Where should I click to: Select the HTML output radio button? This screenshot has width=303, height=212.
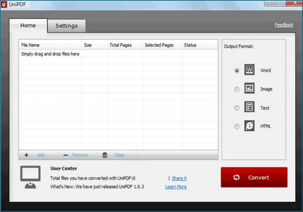click(237, 127)
